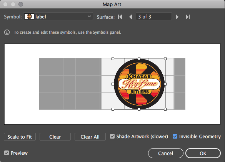Click top-left handle of artwork bounding box
The height and width of the screenshot is (162, 225).
point(113,59)
